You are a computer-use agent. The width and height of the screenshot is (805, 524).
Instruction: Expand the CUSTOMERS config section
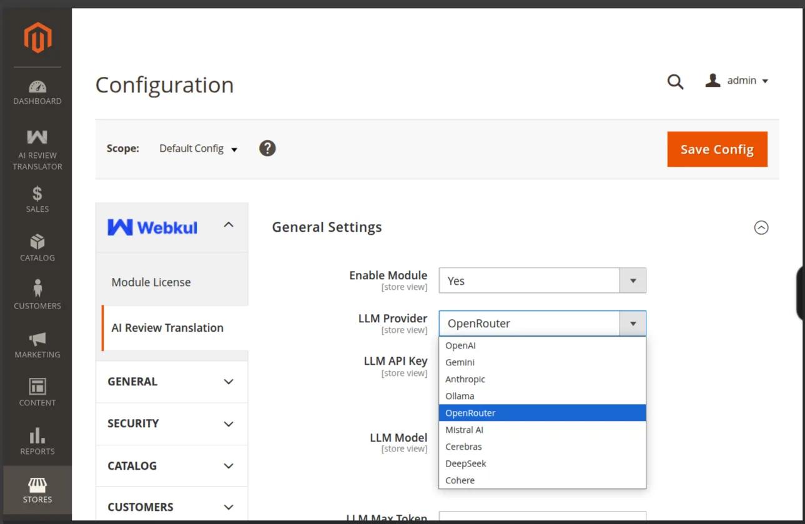coord(172,507)
